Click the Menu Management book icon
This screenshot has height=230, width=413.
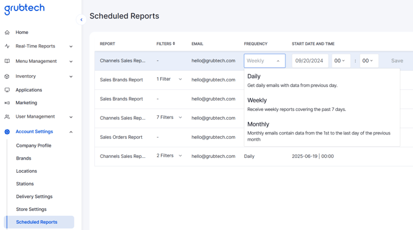click(7, 61)
